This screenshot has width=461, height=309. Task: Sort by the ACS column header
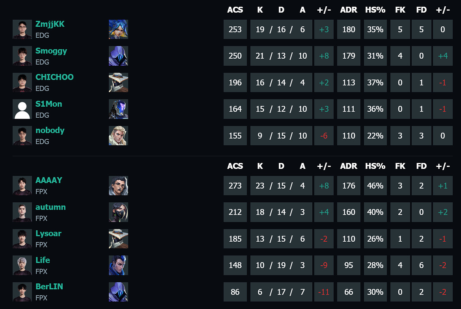pyautogui.click(x=235, y=10)
